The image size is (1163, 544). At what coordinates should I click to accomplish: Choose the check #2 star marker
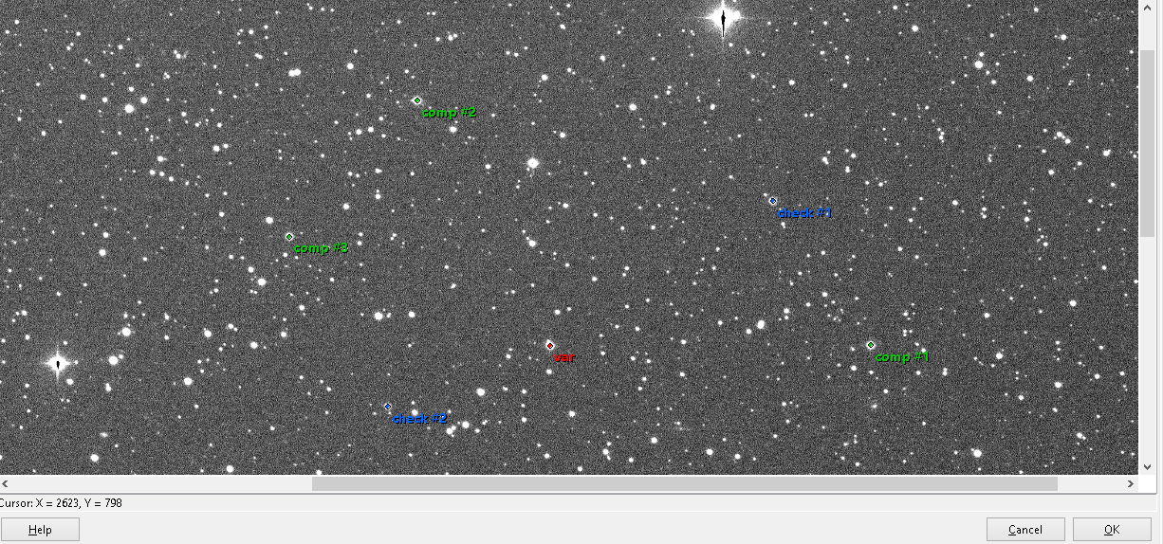(387, 407)
